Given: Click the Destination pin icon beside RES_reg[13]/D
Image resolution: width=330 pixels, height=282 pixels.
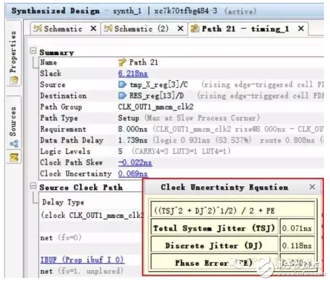Looking at the screenshot, I should (122, 96).
